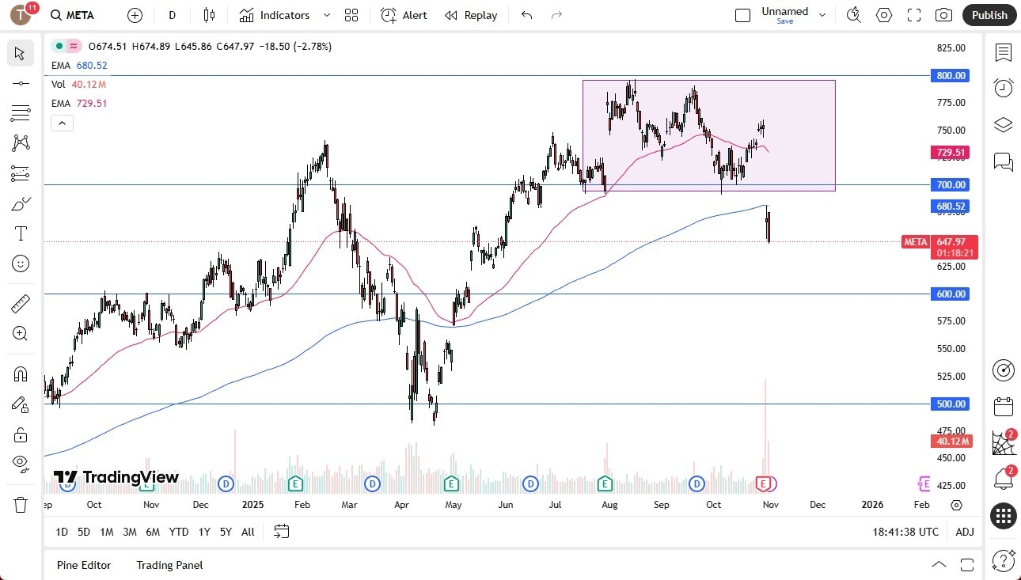This screenshot has width=1021, height=580.
Task: Select the Text annotation tool
Action: click(21, 233)
